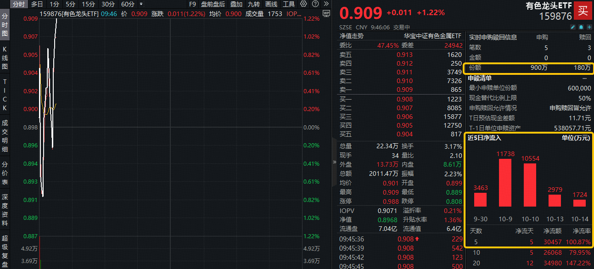The width and height of the screenshot is (594, 269).
Task: Open chart settings gear icon
Action: 303,4
